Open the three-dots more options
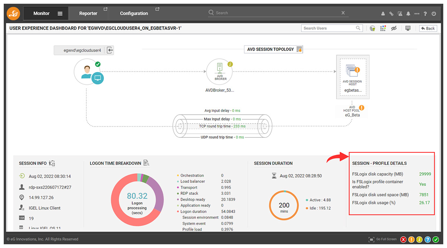 [x=417, y=14]
